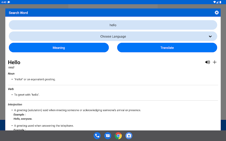This screenshot has width=226, height=141.
Task: Open the Choose Language selector
Action: (113, 36)
